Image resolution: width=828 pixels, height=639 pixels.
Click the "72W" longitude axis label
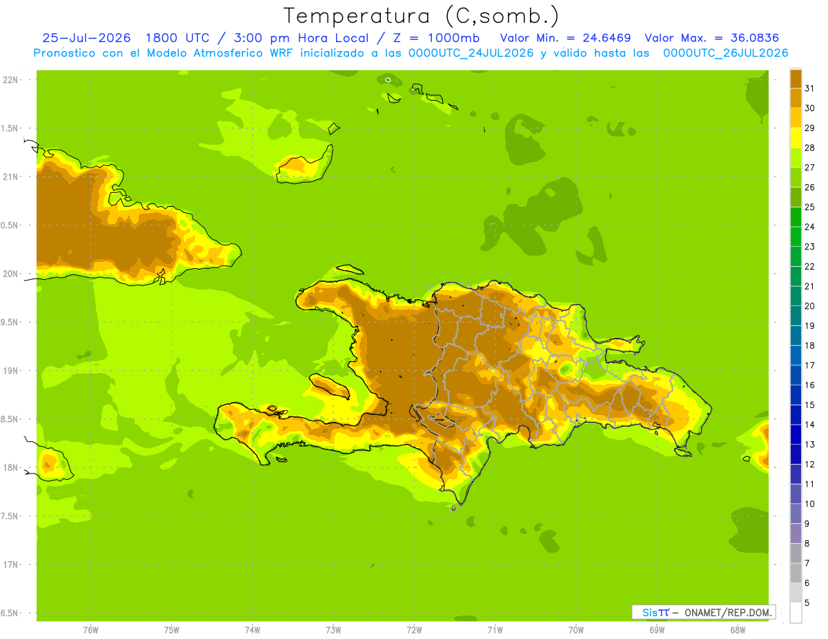[414, 630]
